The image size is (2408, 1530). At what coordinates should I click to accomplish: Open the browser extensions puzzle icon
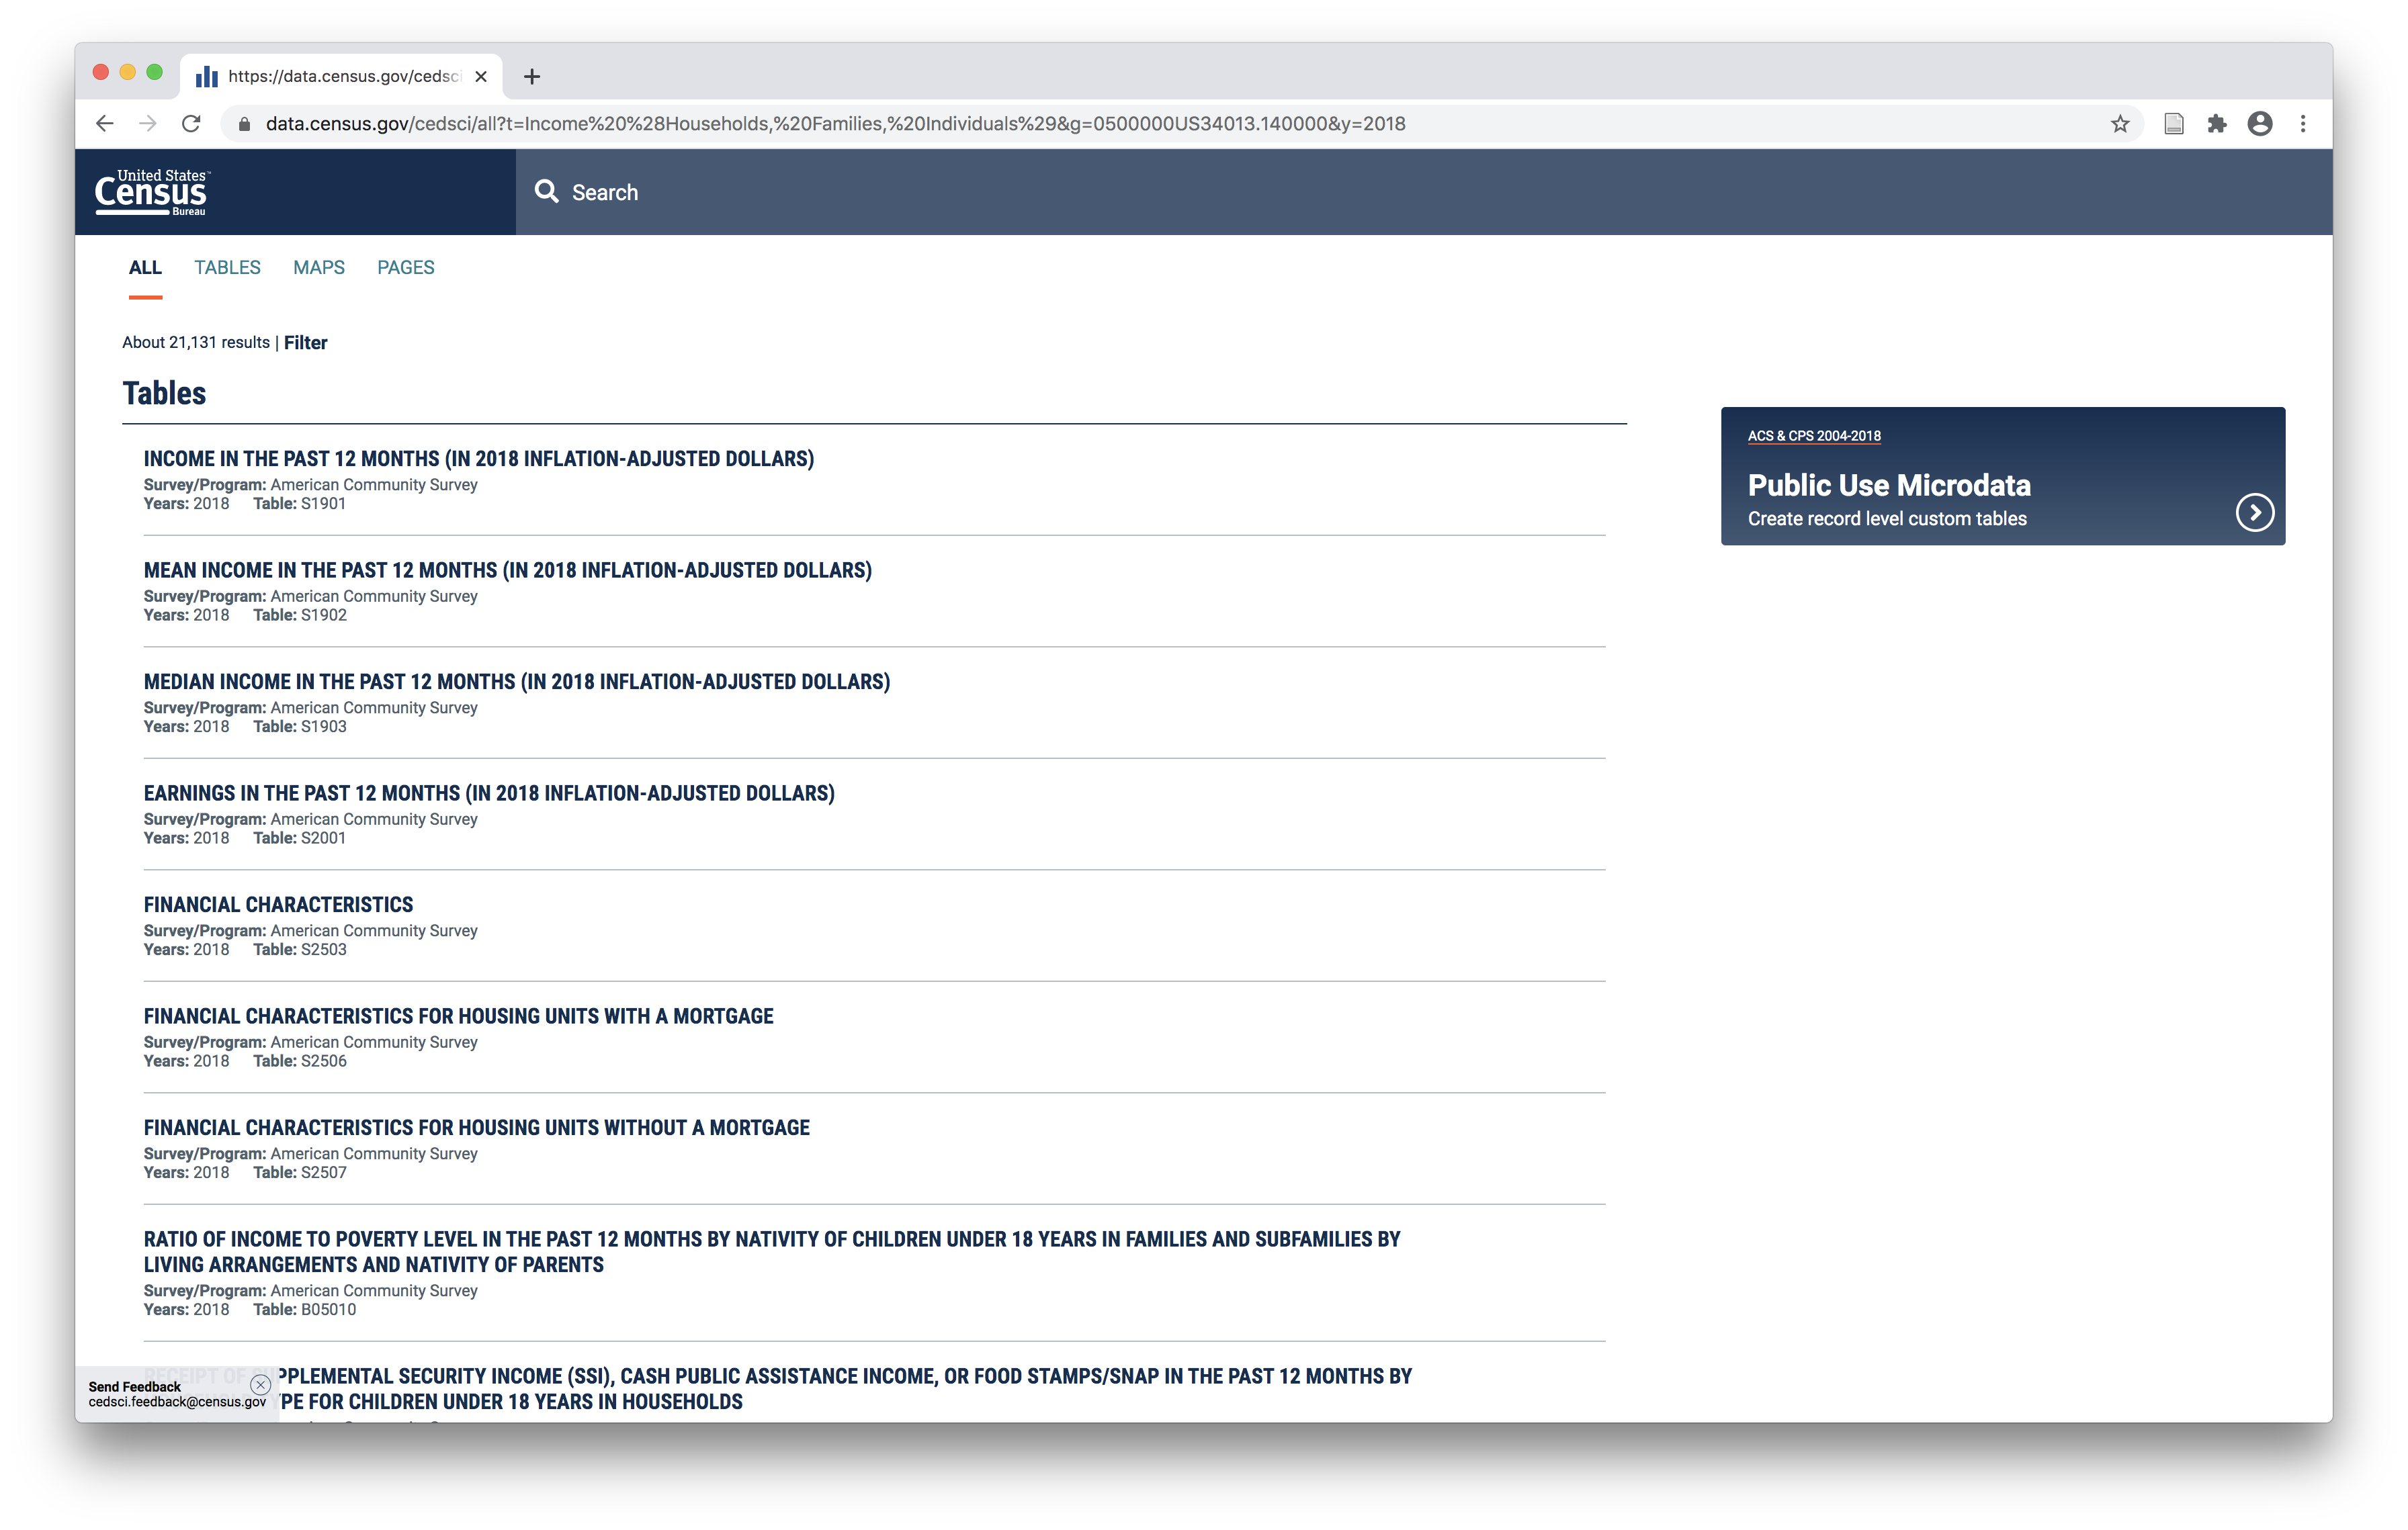tap(2217, 124)
